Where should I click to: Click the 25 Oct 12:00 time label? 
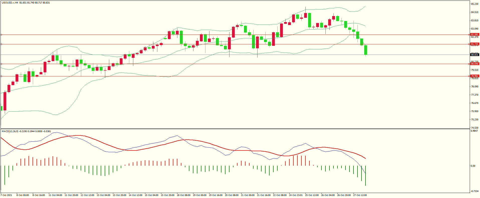click(x=312, y=195)
